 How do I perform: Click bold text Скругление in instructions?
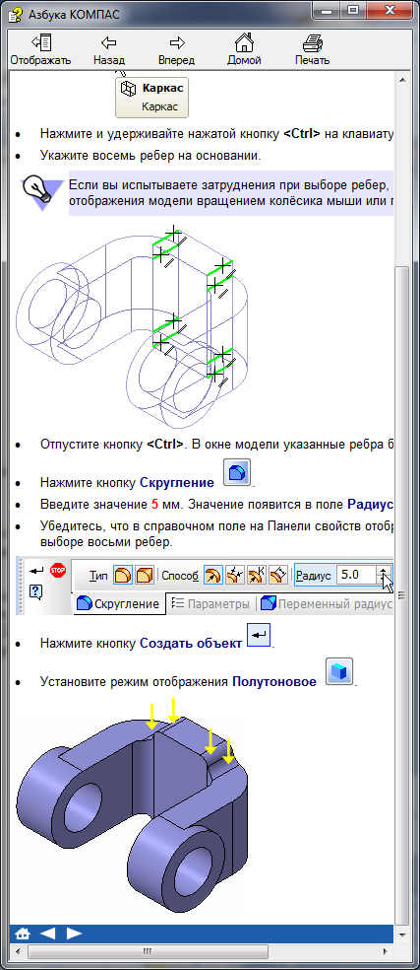coord(177,482)
